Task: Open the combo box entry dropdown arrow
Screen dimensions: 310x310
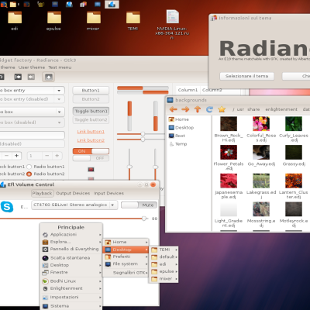Action: tap(59, 91)
